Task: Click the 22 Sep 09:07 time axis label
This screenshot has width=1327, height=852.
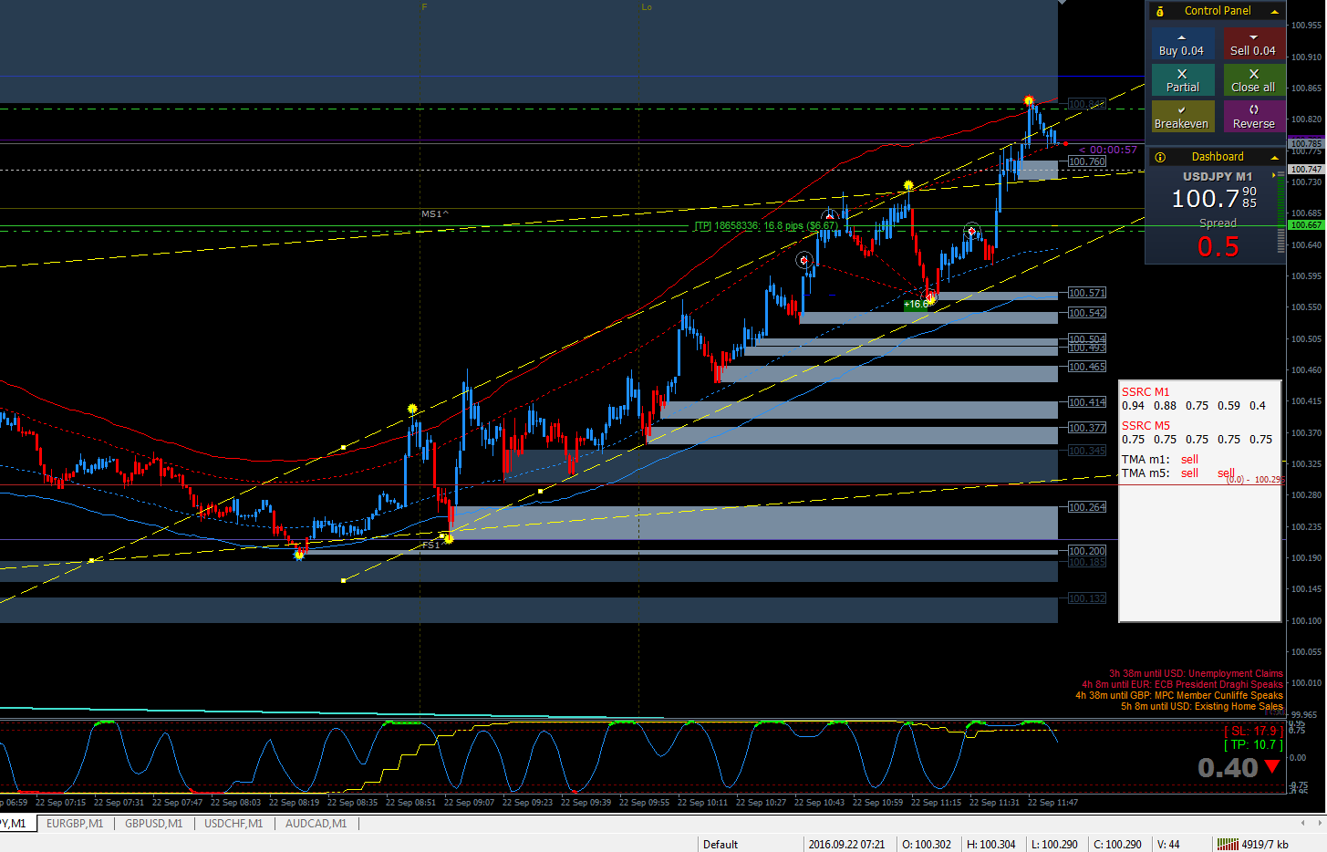Action: [469, 803]
